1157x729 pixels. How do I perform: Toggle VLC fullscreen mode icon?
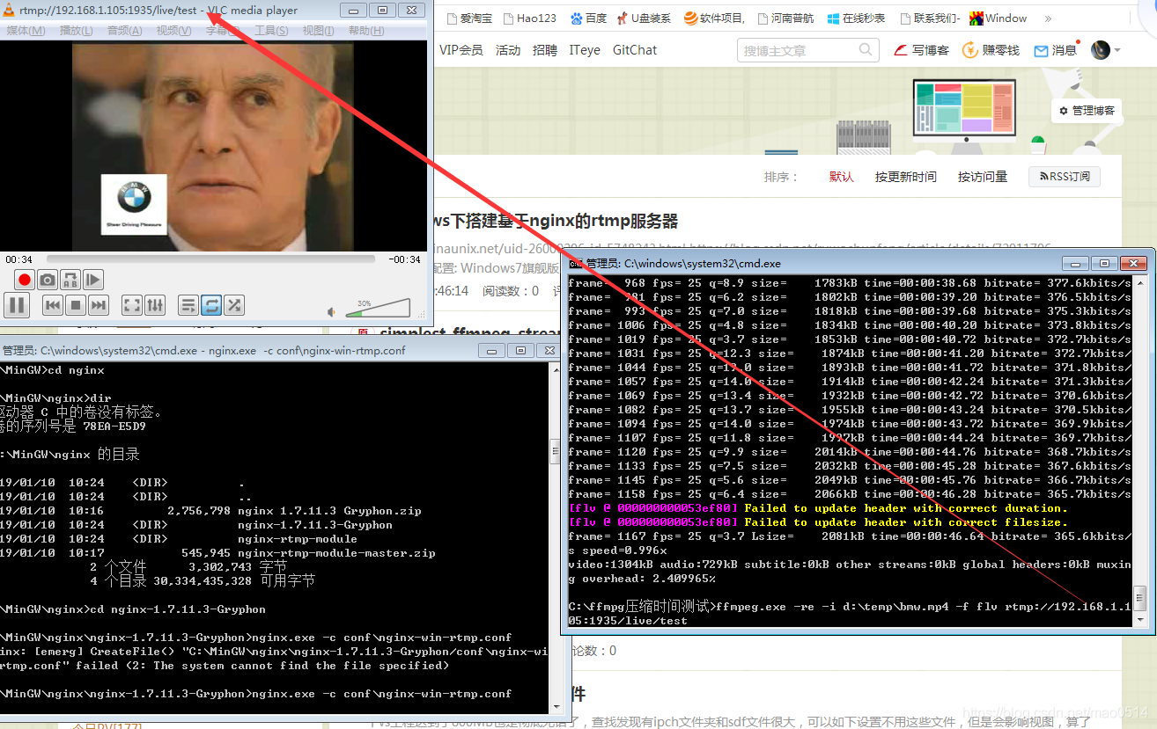[x=131, y=305]
